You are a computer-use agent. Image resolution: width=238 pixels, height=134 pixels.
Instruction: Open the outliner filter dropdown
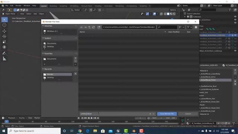pyautogui.click(x=230, y=10)
